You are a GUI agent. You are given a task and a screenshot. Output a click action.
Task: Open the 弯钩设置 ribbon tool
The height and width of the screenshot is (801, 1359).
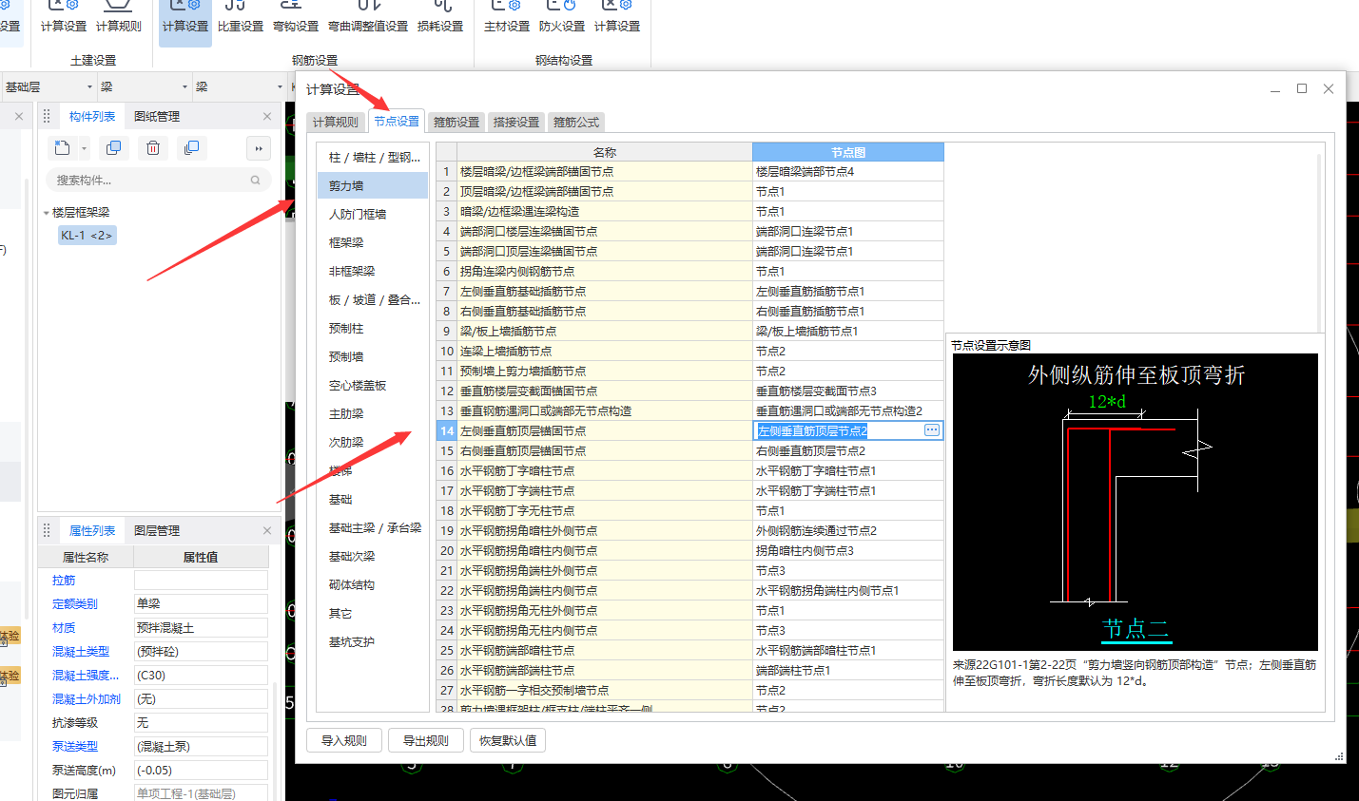pos(296,18)
